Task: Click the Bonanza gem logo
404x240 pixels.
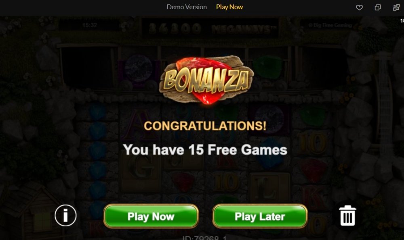Action: click(206, 79)
